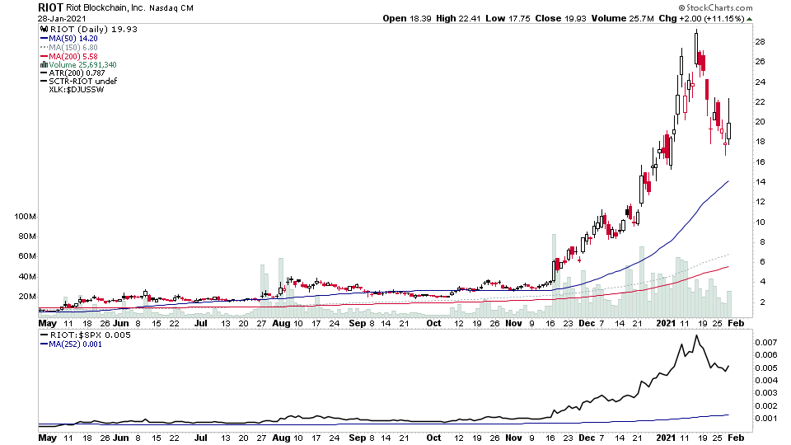Viewport: 791px width, 445px height.
Task: Click the 28 price axis label
Action: (x=760, y=42)
